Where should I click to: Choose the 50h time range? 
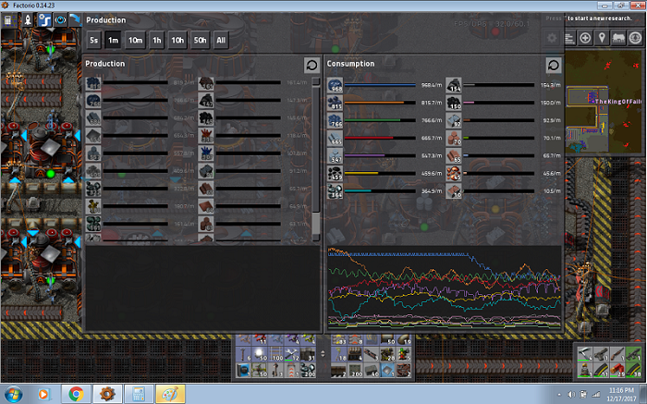201,40
